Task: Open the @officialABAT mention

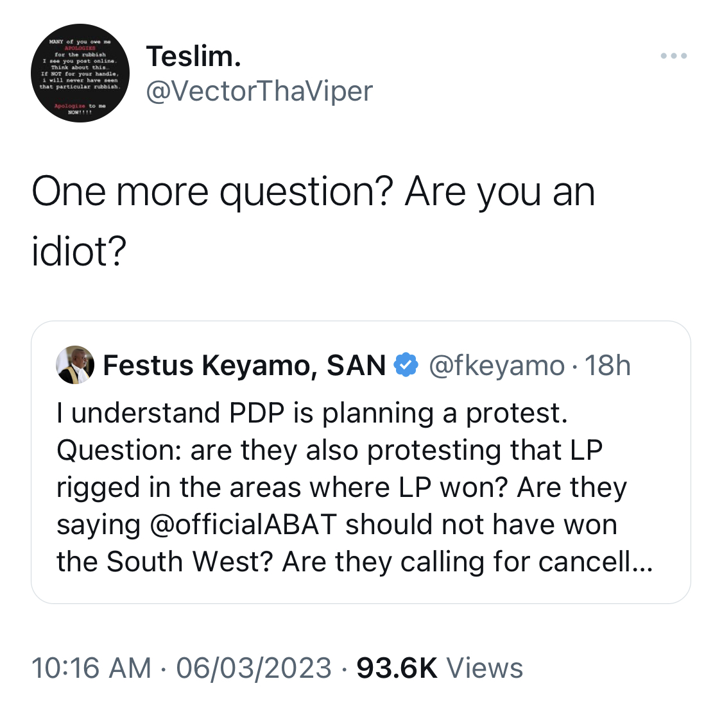Action: [243, 525]
